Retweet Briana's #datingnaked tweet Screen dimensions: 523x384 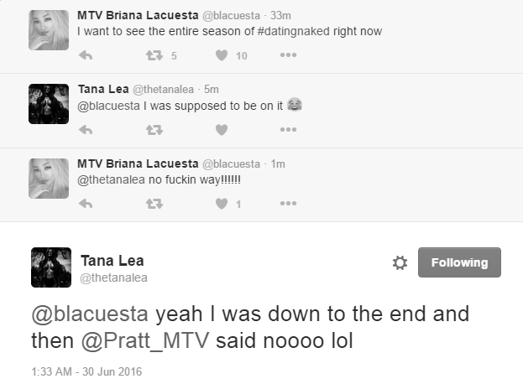pos(154,55)
